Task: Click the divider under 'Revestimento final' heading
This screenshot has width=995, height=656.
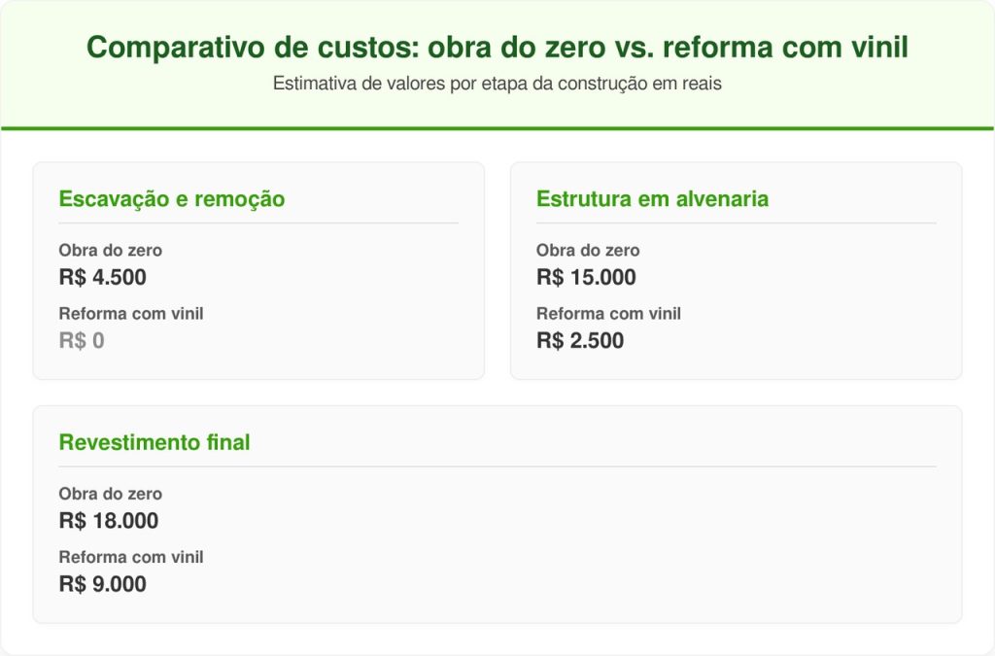Action: (x=497, y=467)
